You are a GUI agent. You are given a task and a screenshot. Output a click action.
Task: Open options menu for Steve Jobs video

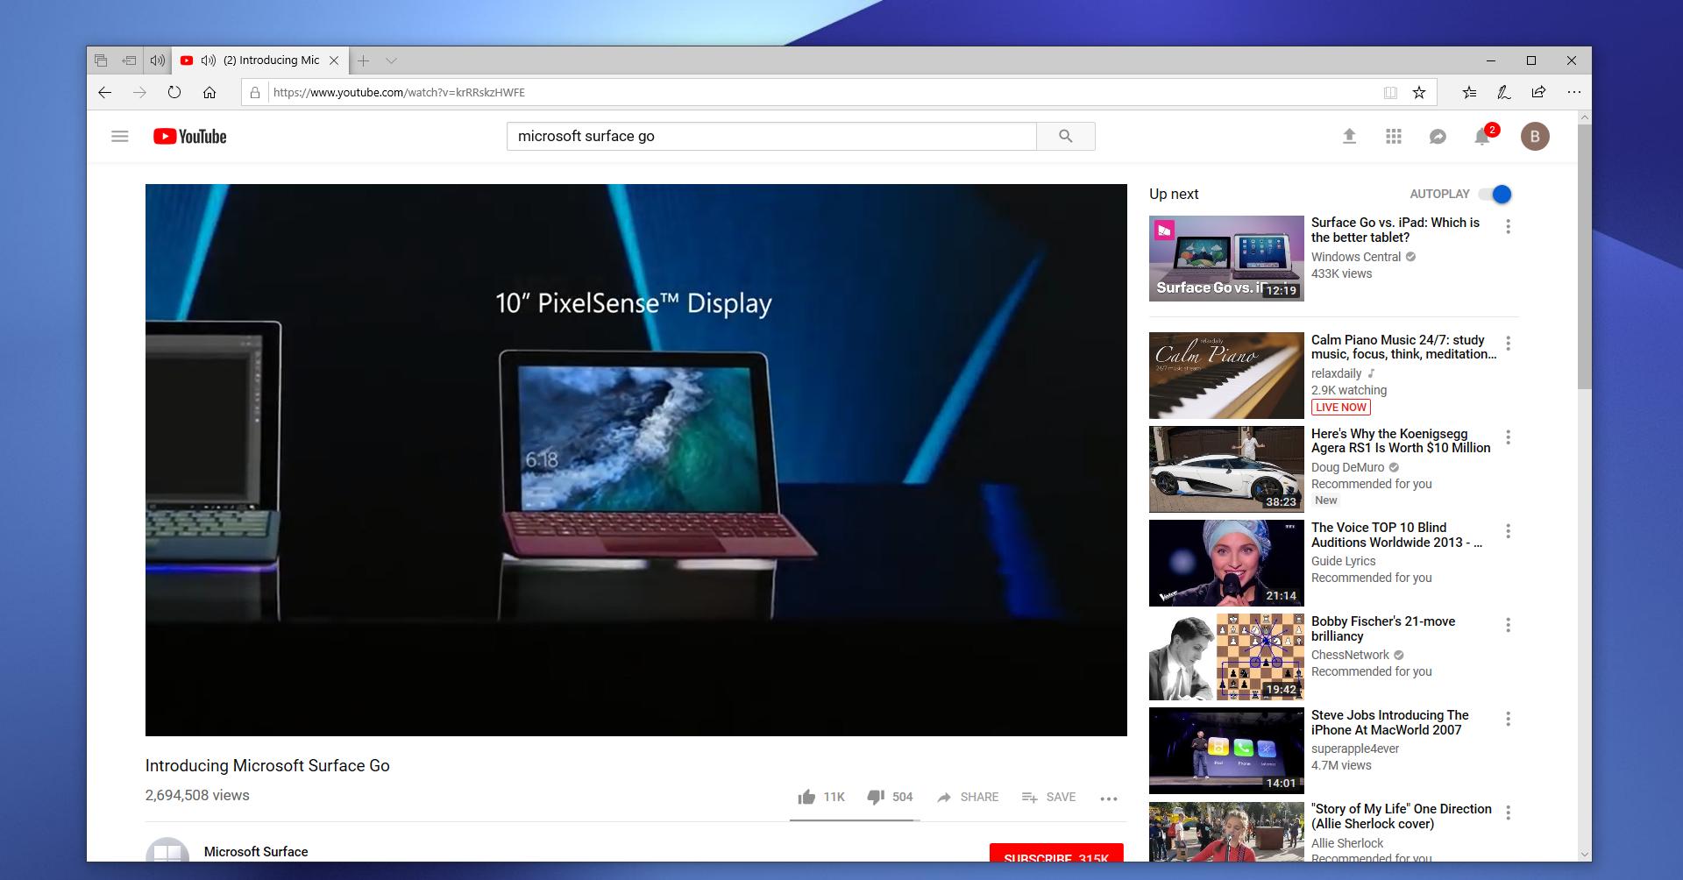point(1508,719)
